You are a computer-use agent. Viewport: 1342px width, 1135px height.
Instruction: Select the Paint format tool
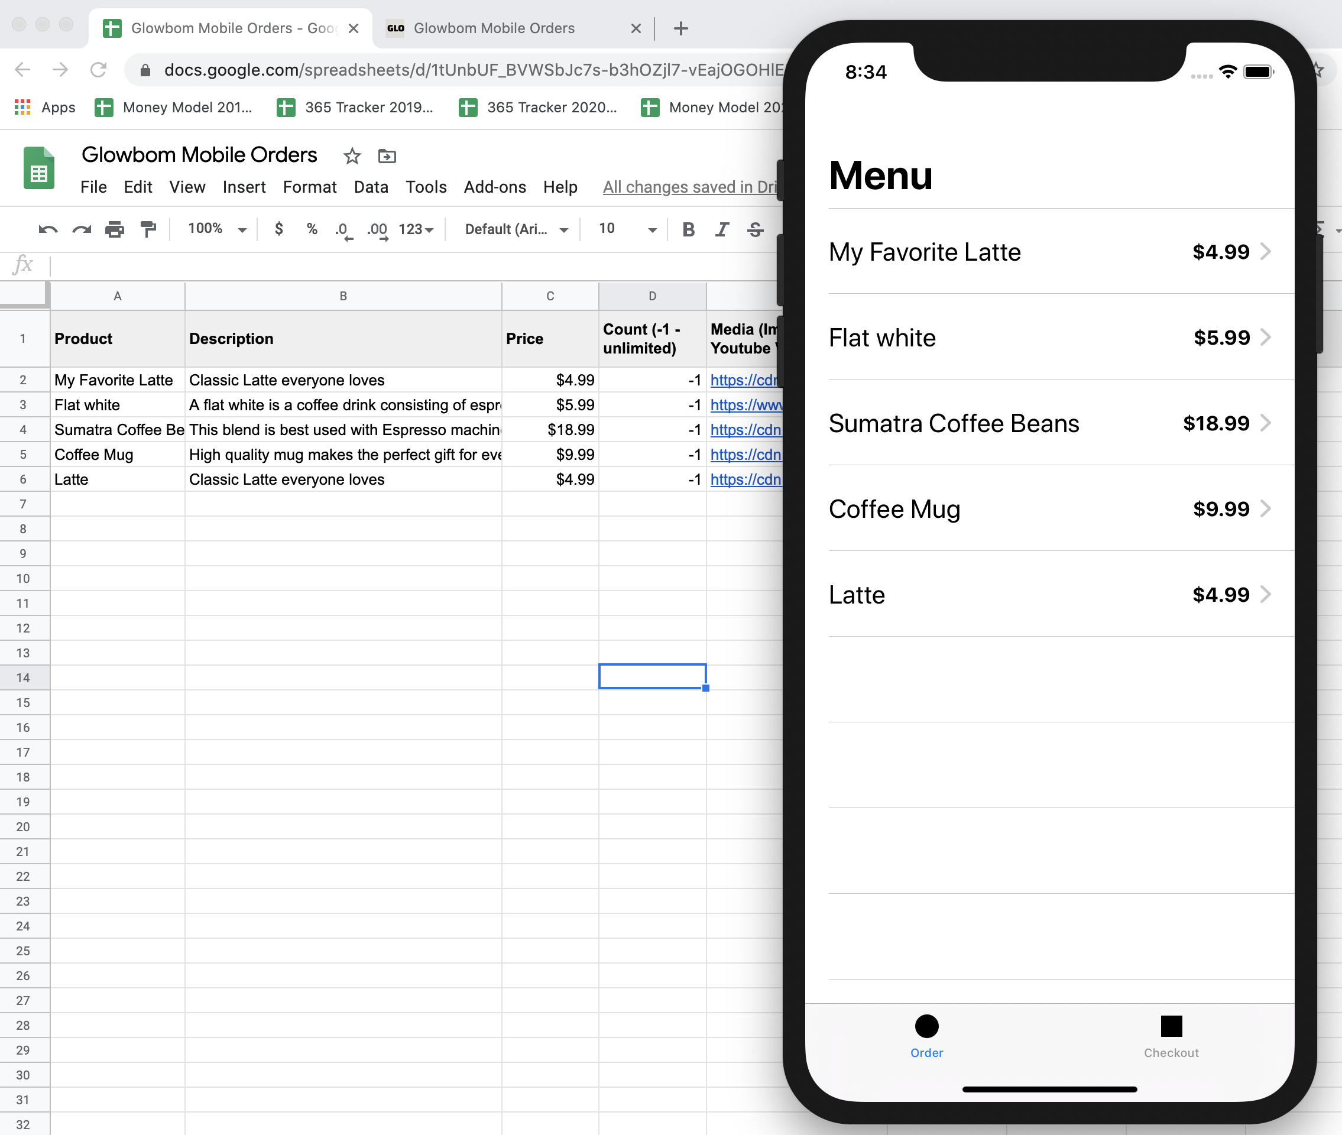point(148,229)
